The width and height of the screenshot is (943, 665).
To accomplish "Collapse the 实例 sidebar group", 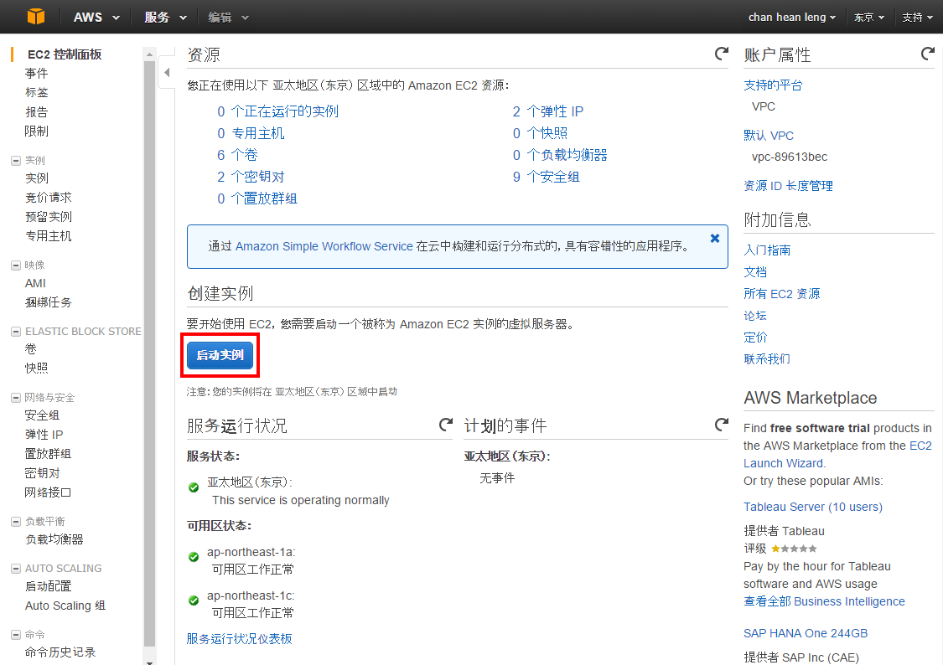I will (x=16, y=161).
